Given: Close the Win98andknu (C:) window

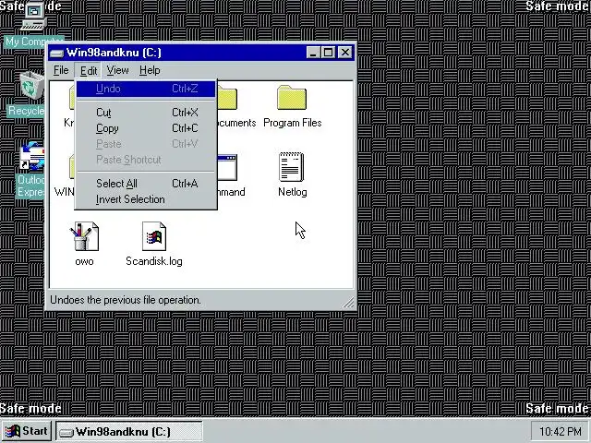Looking at the screenshot, I should point(344,53).
